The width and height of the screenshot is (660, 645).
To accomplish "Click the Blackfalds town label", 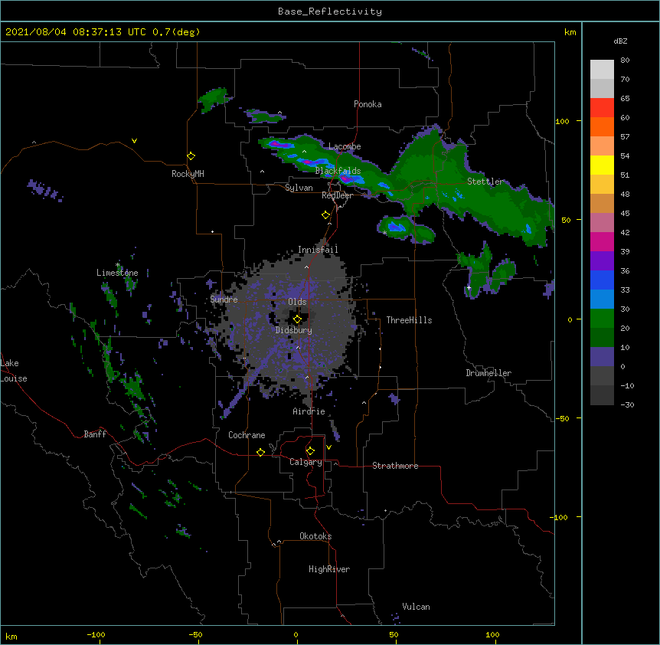I will pyautogui.click(x=338, y=171).
